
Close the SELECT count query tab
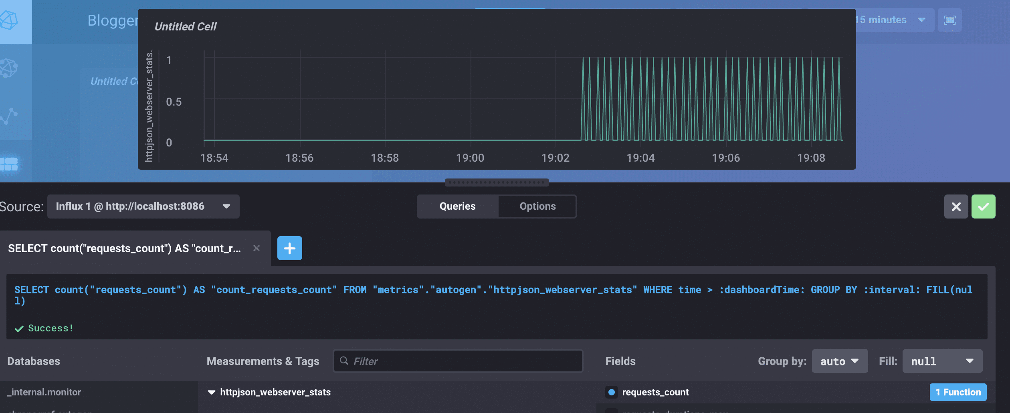(x=257, y=249)
